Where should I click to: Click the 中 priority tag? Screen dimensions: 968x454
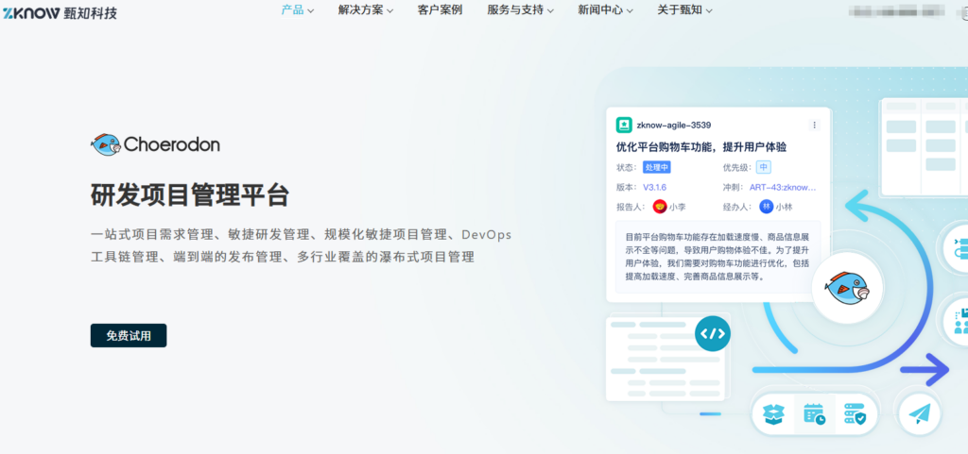point(764,168)
